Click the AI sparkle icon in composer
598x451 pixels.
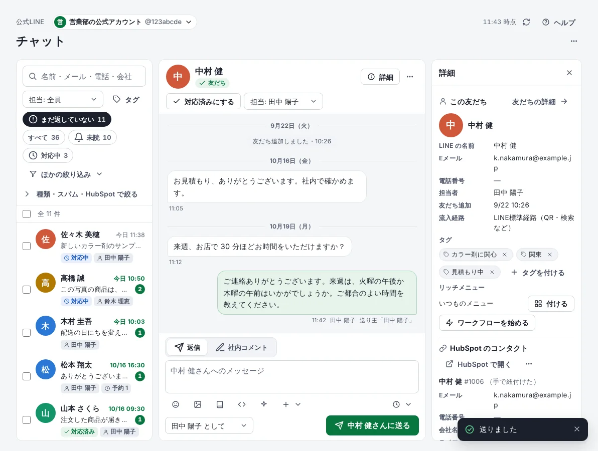[264, 404]
